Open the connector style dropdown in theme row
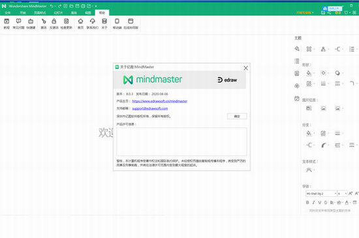Viewport: 359px width, 238px height. click(x=338, y=49)
